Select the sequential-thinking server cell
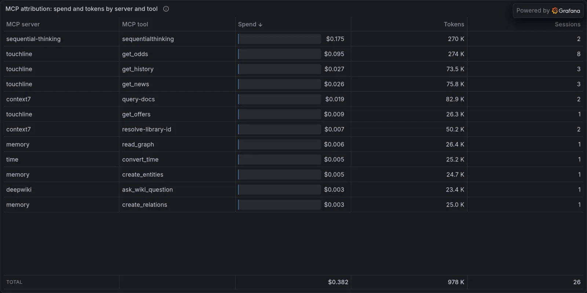 (x=61, y=39)
